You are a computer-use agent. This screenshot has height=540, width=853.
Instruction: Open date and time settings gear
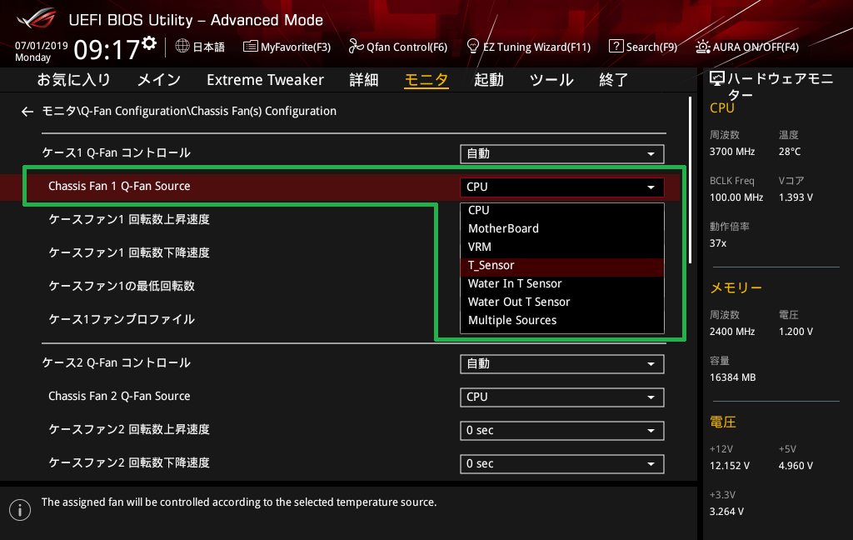click(149, 43)
